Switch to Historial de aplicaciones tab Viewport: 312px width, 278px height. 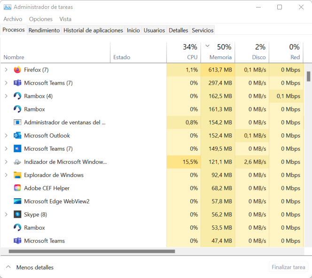tap(93, 30)
